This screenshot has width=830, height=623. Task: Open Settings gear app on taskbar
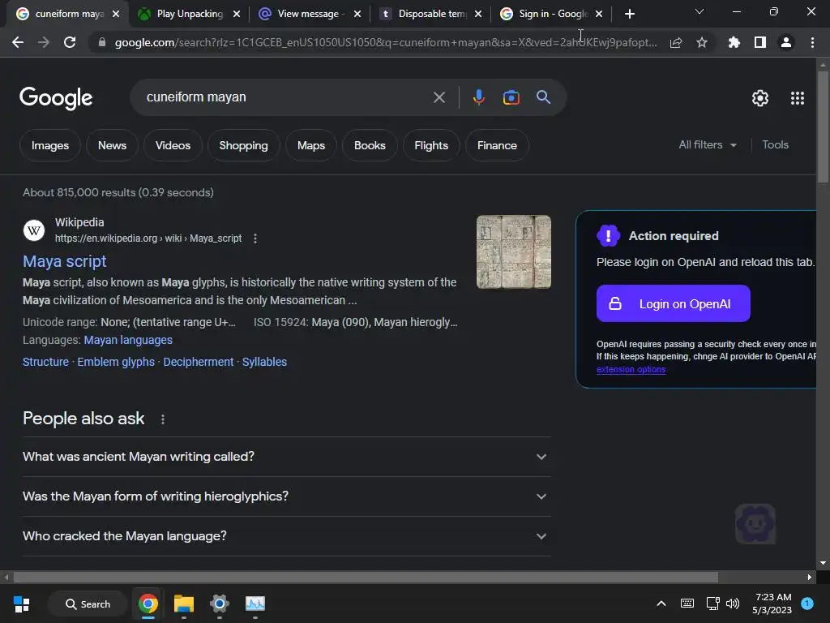219,604
